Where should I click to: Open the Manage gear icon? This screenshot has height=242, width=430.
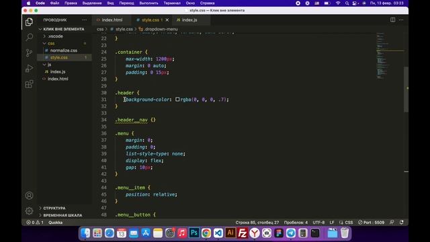point(29,210)
